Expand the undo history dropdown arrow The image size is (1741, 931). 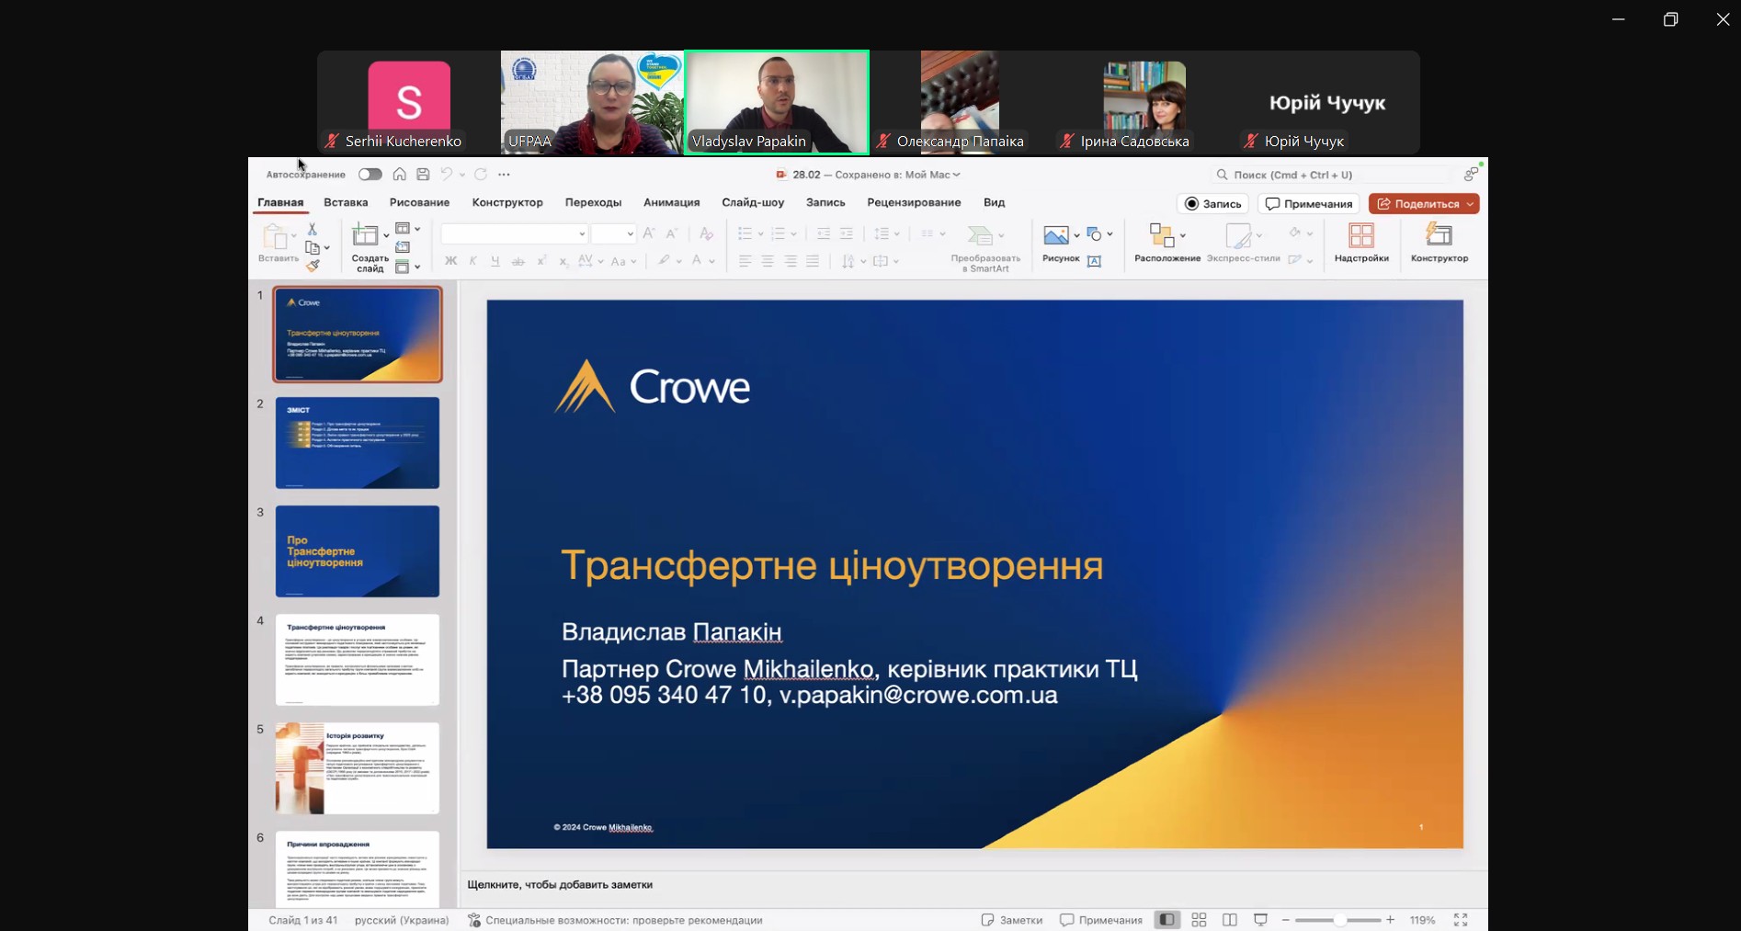(x=461, y=174)
